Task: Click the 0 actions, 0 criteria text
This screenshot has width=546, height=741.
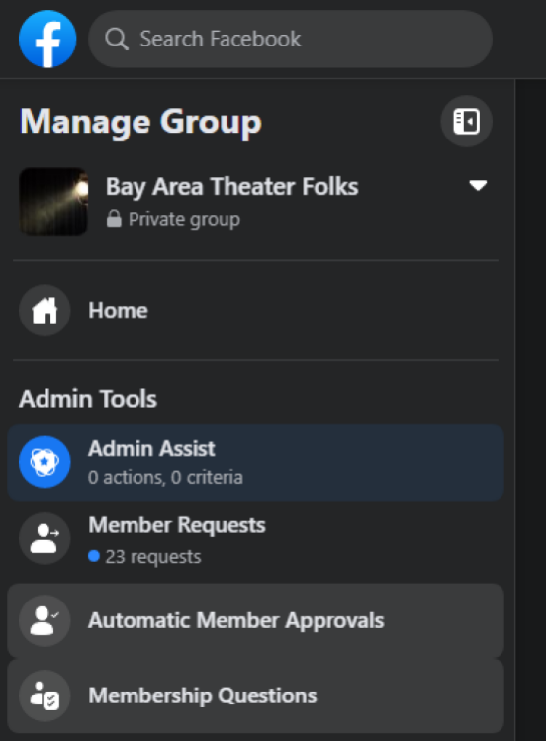Action: pos(165,477)
